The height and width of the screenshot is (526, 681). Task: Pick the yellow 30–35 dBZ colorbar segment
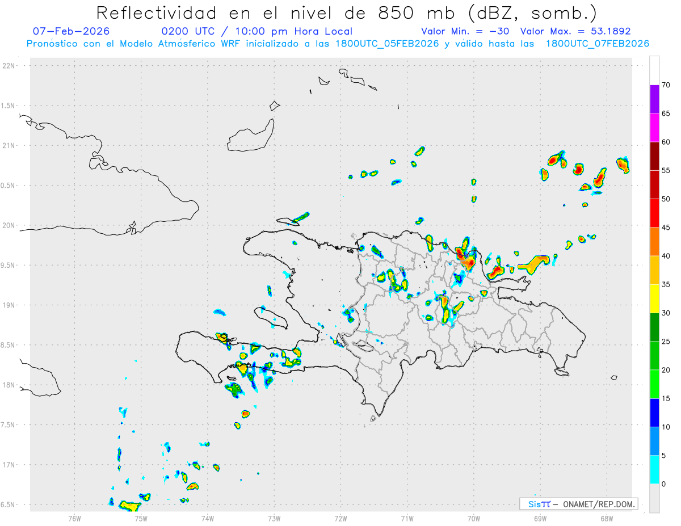(654, 298)
